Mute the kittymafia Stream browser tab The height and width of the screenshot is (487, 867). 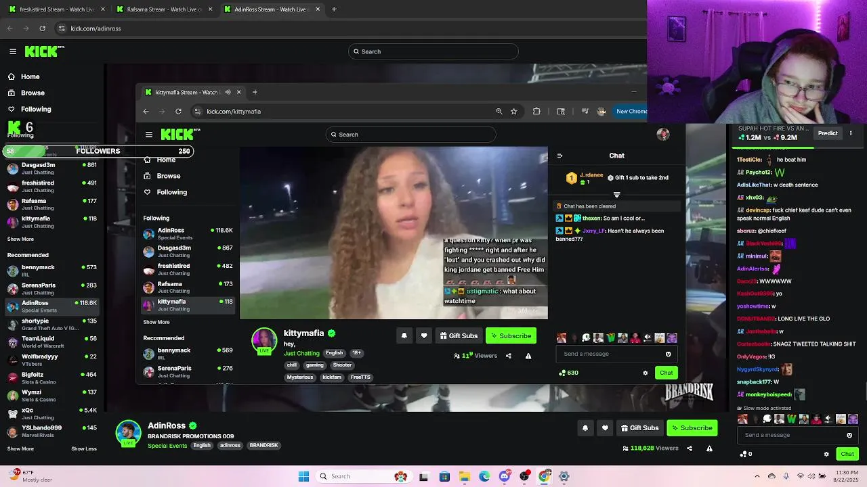pos(228,92)
